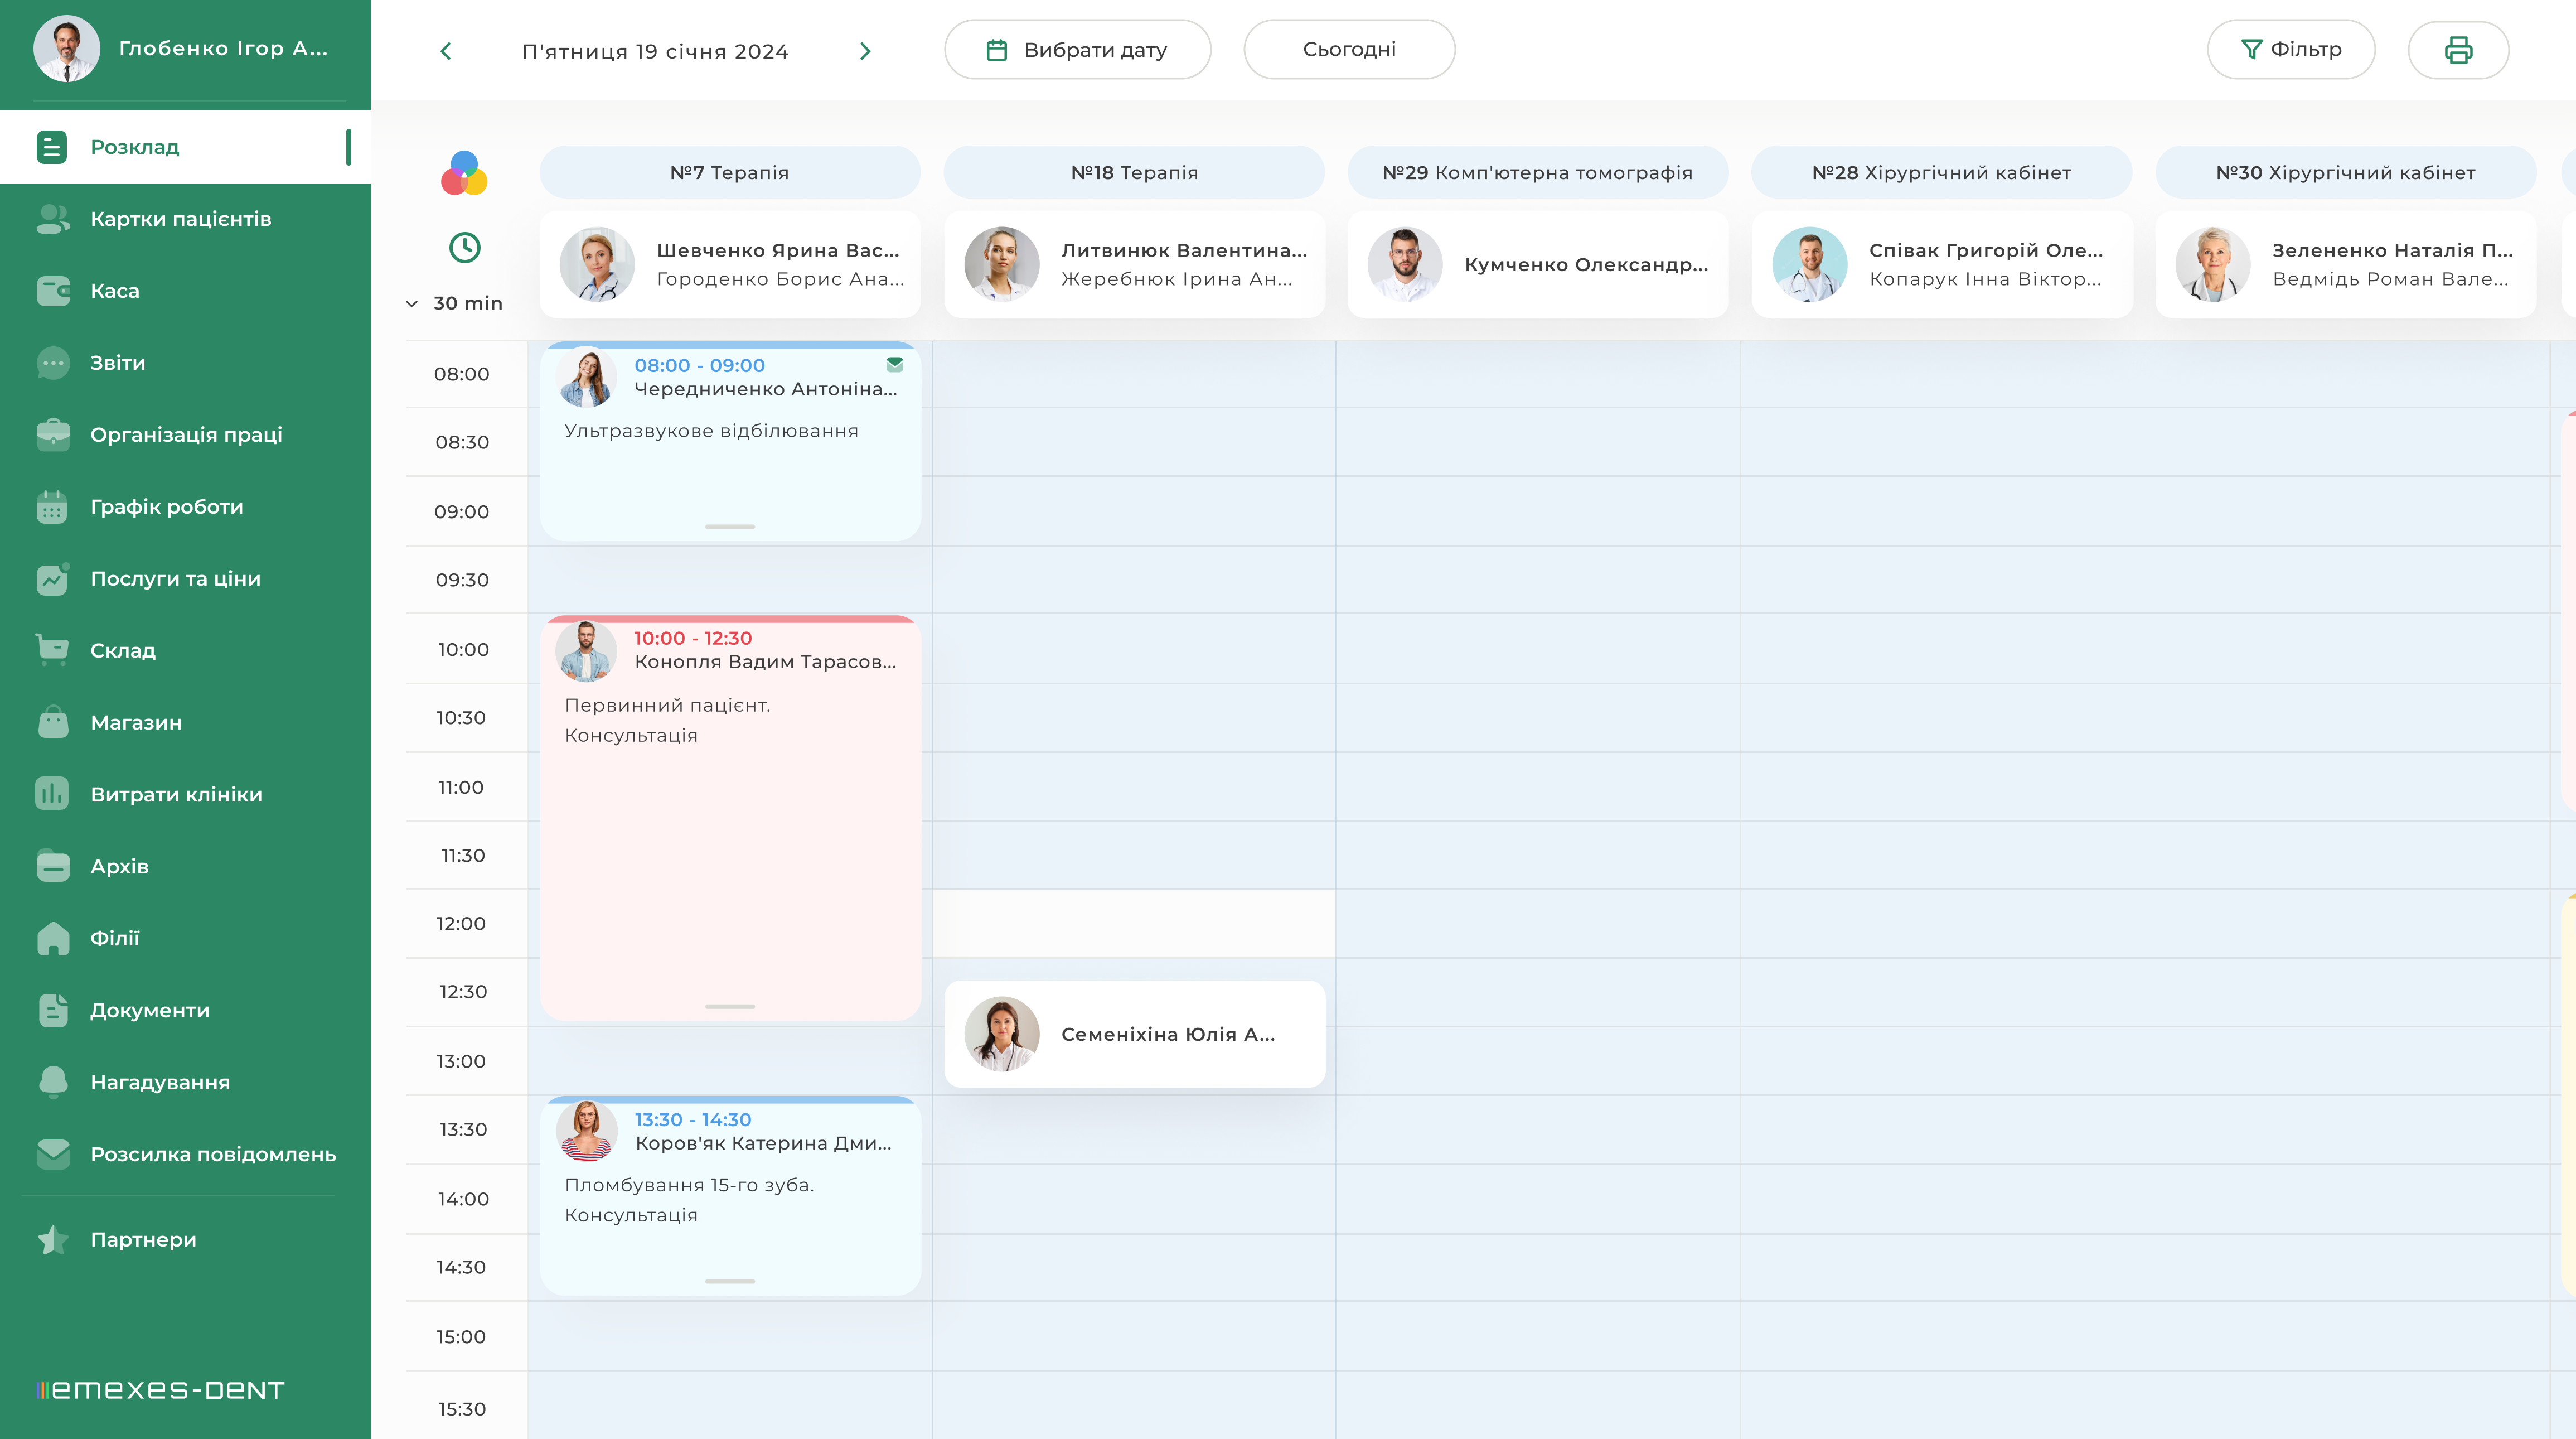This screenshot has width=2576, height=1439.
Task: Open Філії house icon item
Action: [53, 938]
